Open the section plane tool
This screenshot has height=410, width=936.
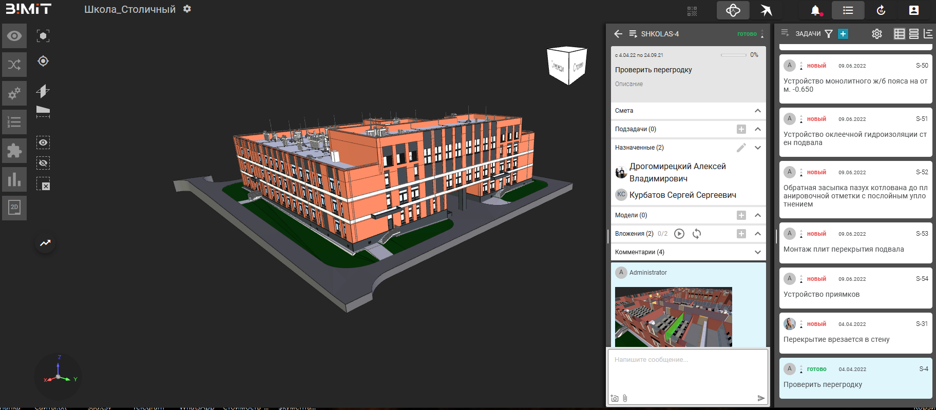[x=43, y=91]
